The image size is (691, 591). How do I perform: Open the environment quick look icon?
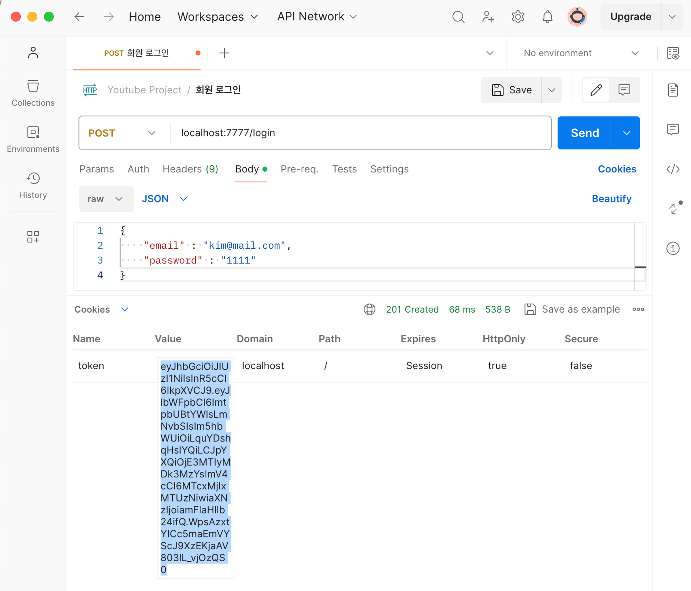[673, 53]
